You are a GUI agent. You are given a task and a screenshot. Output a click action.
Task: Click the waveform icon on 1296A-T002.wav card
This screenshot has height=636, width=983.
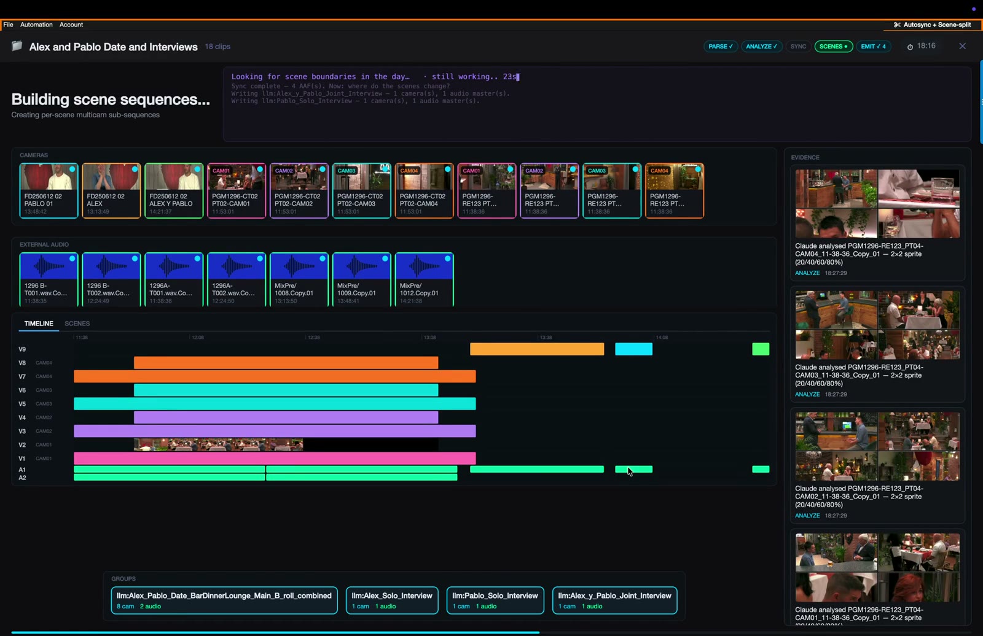237,266
